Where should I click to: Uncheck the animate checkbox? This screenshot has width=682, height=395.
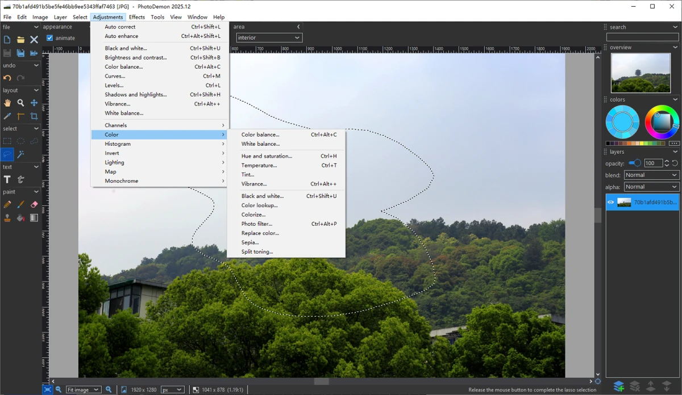pos(50,38)
